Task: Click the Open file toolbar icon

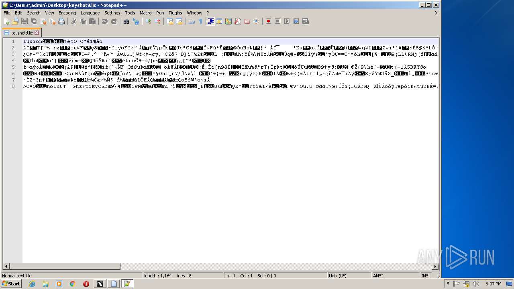Action: (15, 21)
